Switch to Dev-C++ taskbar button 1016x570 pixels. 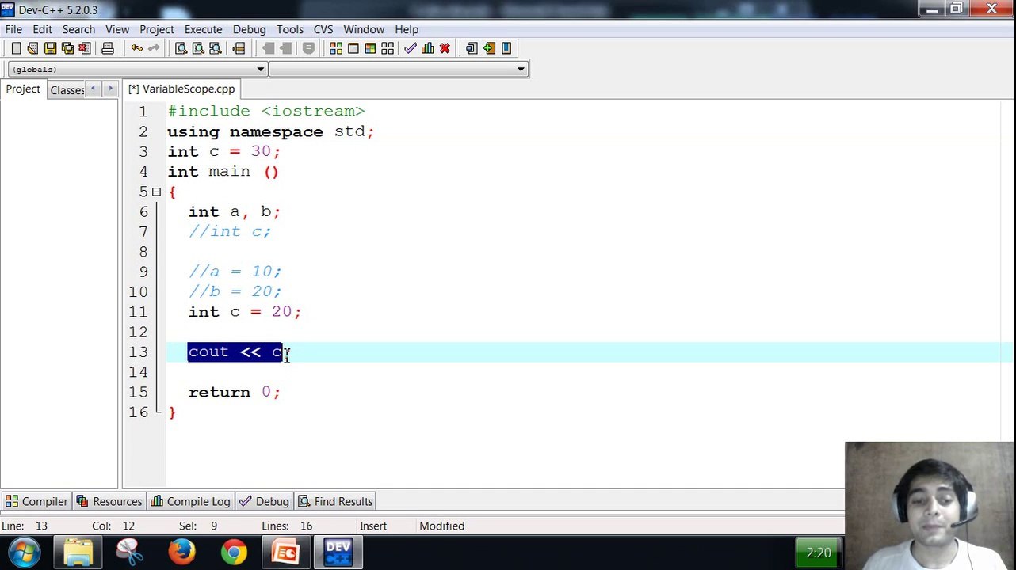pyautogui.click(x=338, y=552)
